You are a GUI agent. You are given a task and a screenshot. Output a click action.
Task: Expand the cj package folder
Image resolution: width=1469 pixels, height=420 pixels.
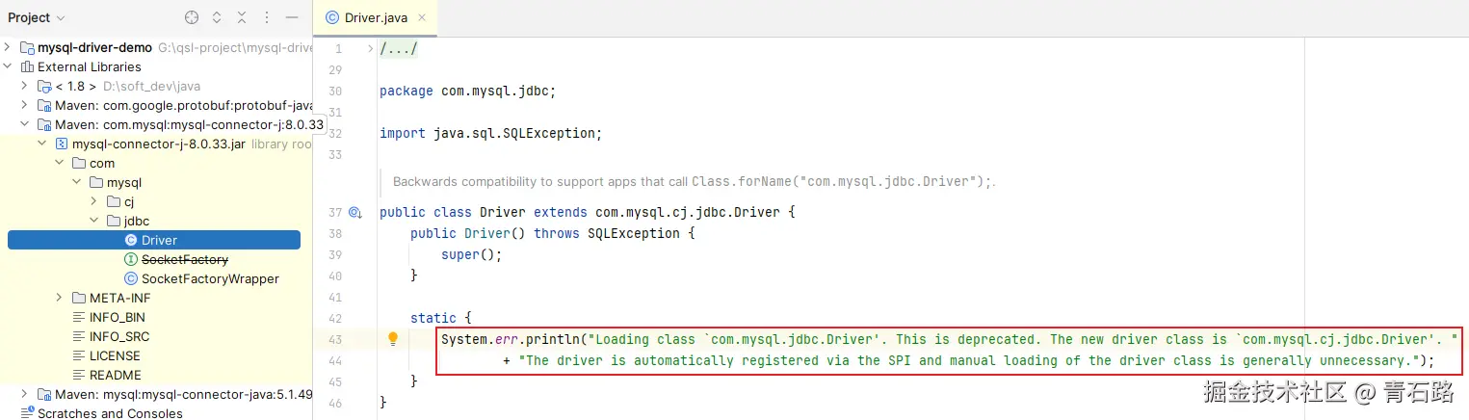94,201
